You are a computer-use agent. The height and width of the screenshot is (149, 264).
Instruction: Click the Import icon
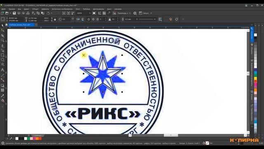(64, 13)
